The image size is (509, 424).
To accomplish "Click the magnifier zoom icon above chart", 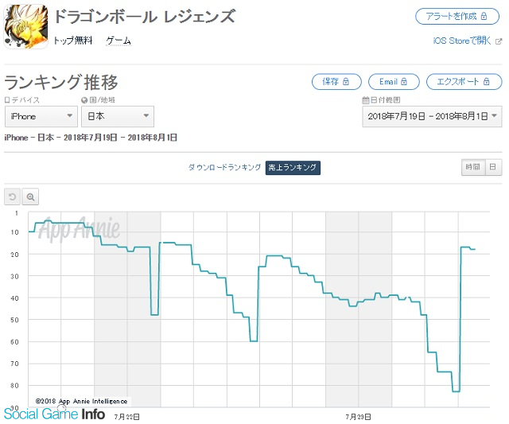I will pos(30,196).
